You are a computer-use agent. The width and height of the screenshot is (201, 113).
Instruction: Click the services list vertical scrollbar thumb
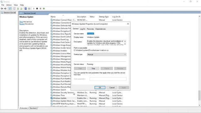(x=199, y=95)
